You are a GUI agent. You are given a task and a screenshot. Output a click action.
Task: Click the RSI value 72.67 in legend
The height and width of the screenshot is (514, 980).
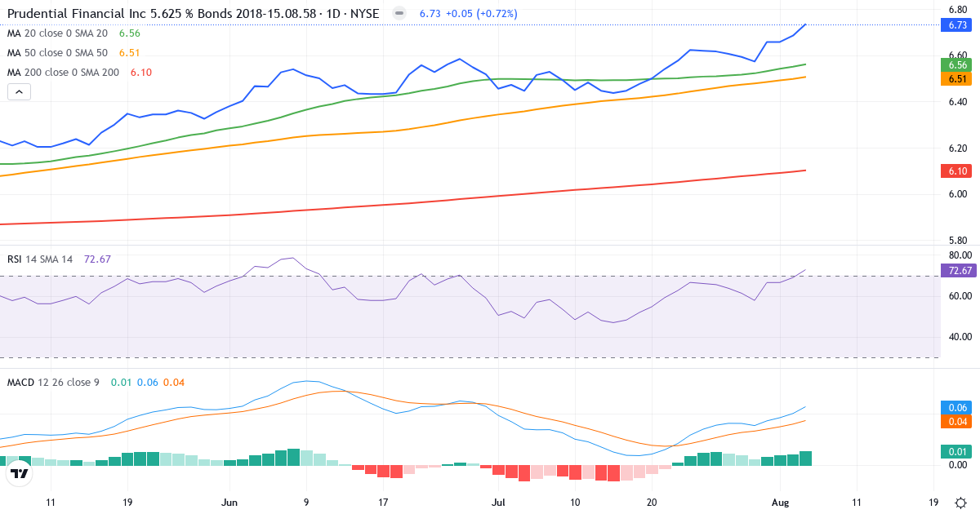[x=97, y=259]
